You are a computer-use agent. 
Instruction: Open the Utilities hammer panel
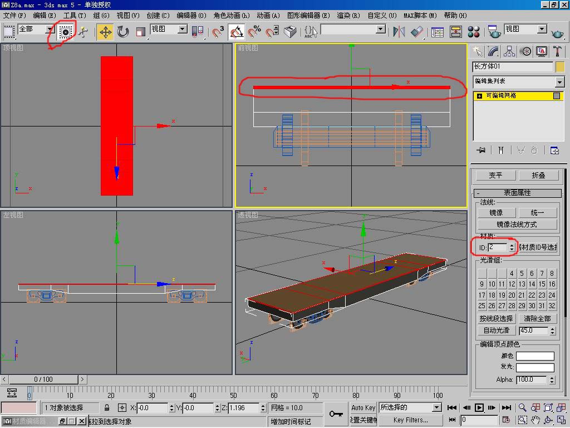[x=557, y=51]
